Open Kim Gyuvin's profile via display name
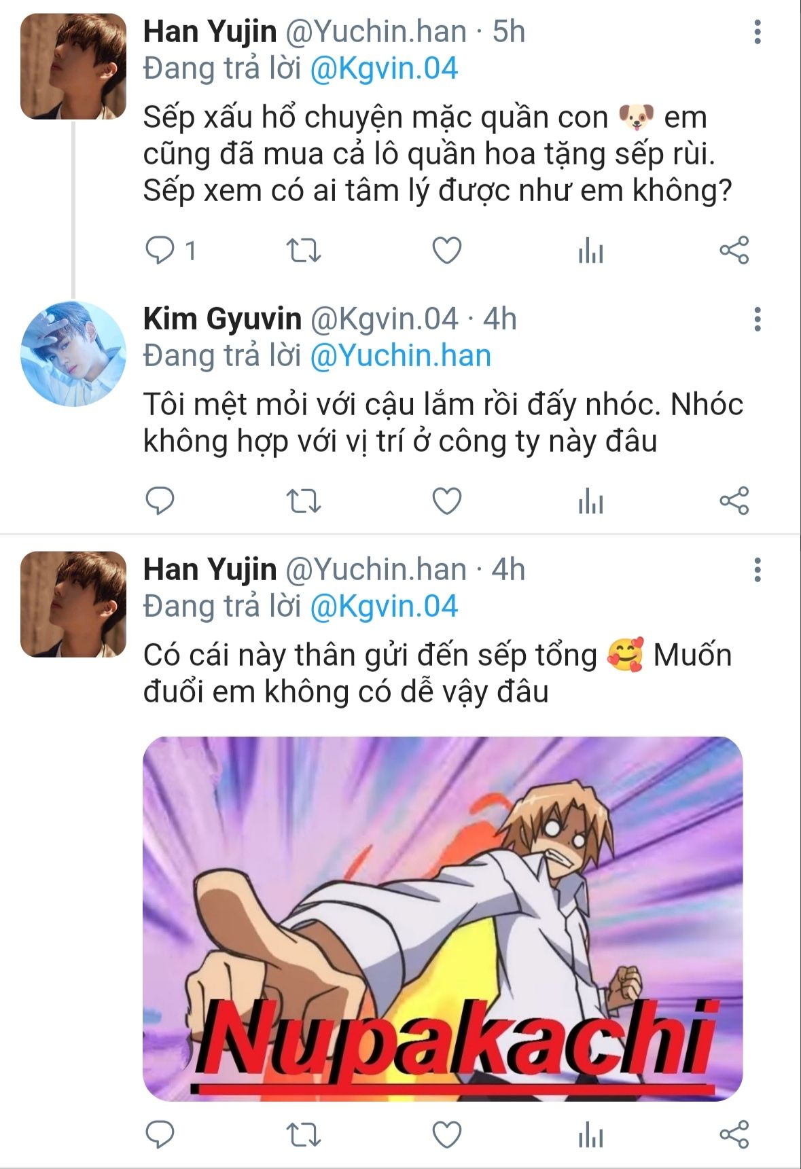 coord(222,319)
